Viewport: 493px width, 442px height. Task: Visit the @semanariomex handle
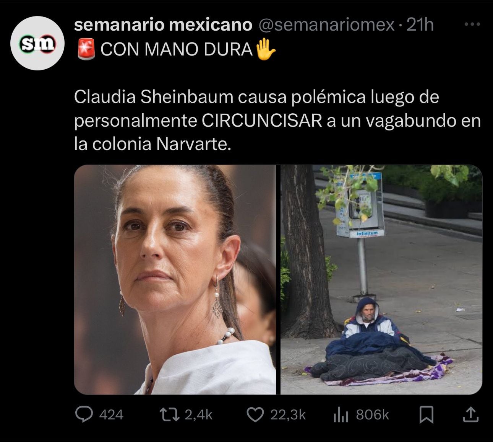[327, 25]
